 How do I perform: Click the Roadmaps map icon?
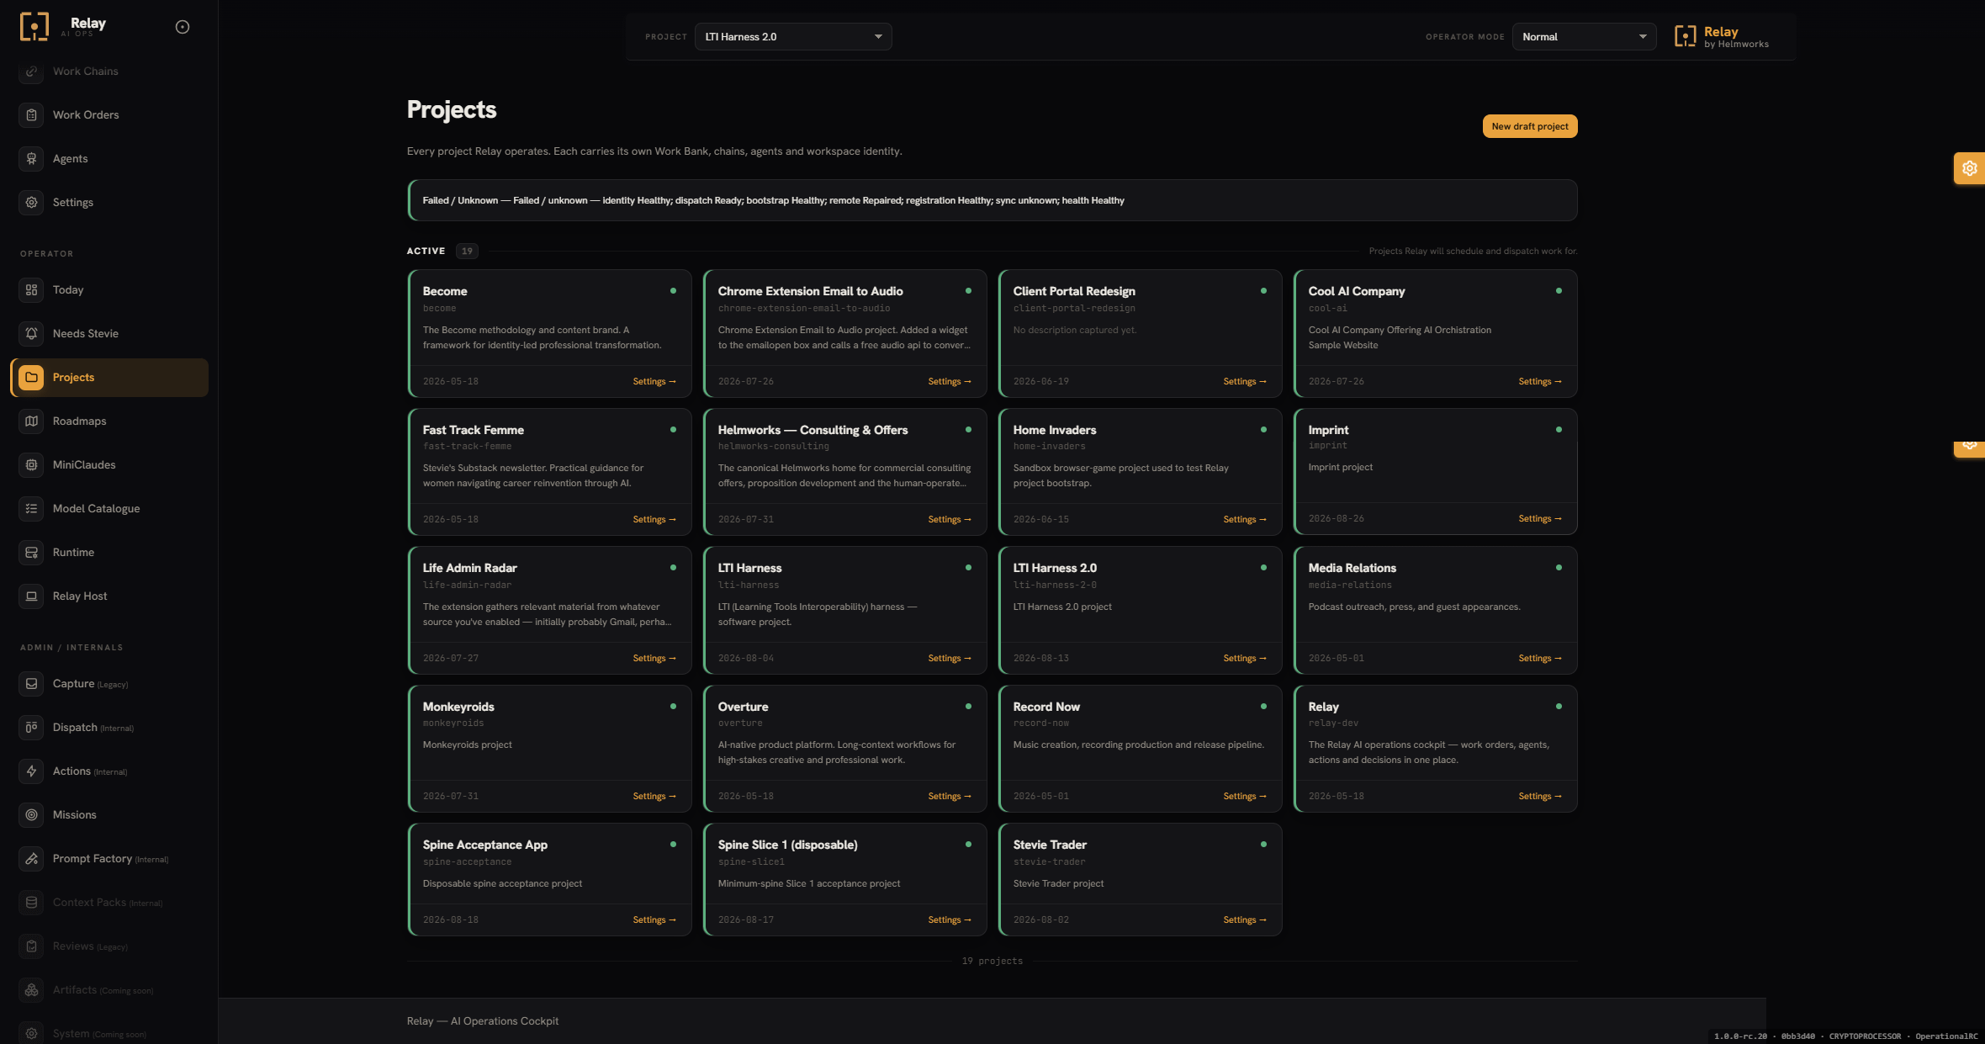point(31,421)
